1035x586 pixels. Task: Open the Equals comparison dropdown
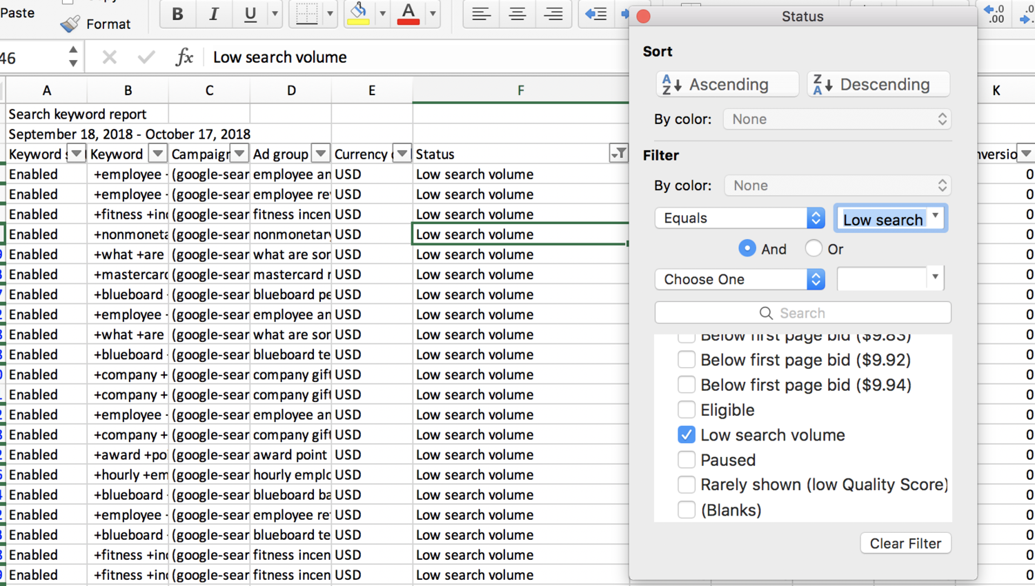(739, 218)
